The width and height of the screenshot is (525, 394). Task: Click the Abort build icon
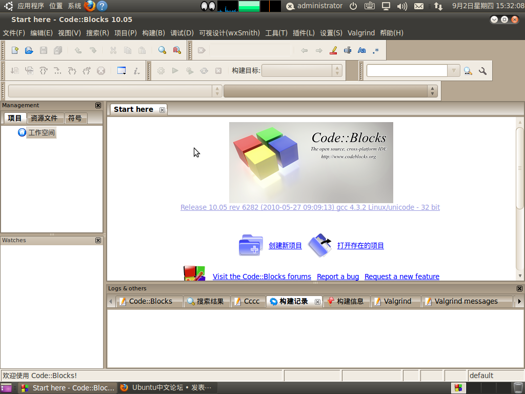point(218,71)
